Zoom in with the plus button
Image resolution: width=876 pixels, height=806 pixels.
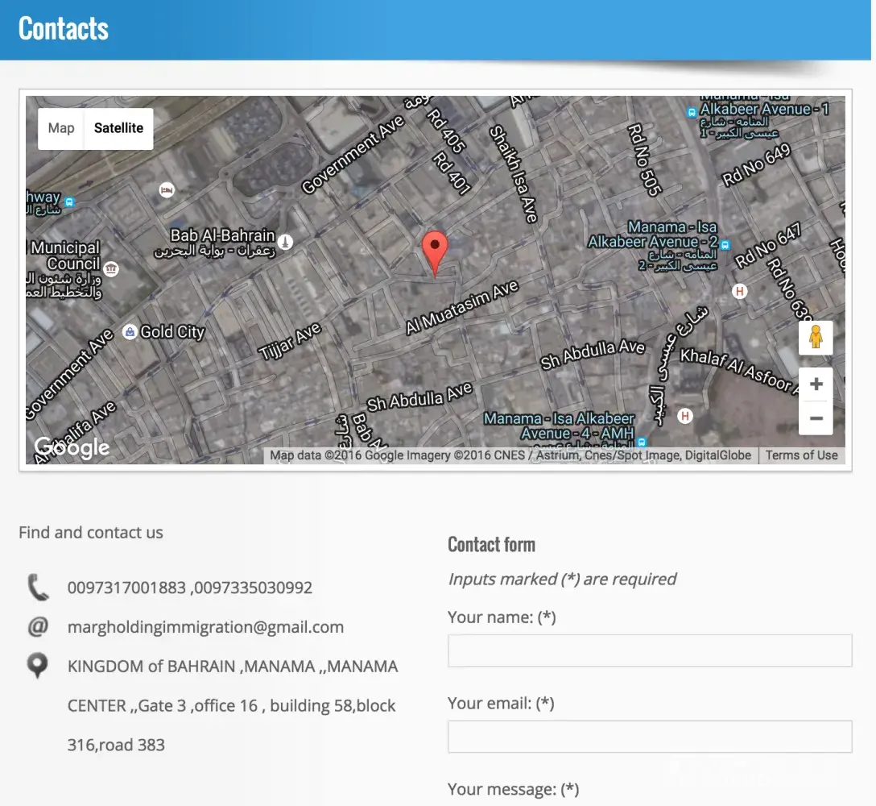816,384
